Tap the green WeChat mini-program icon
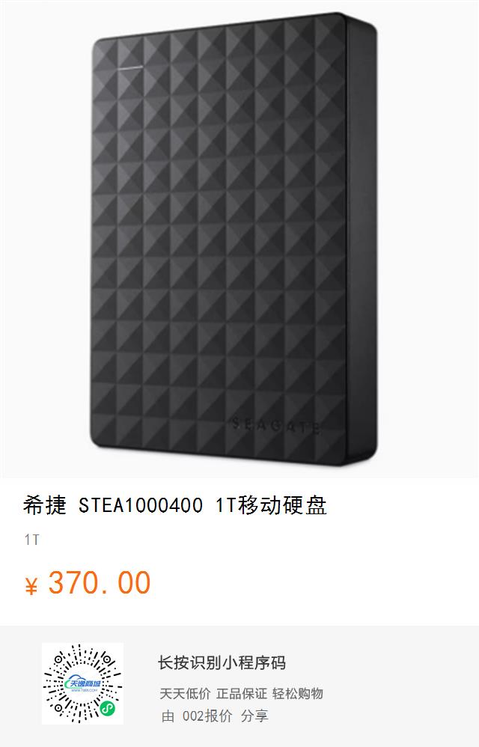Viewport: 479px width, 747px height. point(108,709)
